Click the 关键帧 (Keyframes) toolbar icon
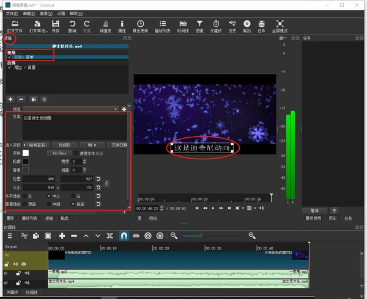Image resolution: width=367 pixels, height=299 pixels. tap(215, 24)
